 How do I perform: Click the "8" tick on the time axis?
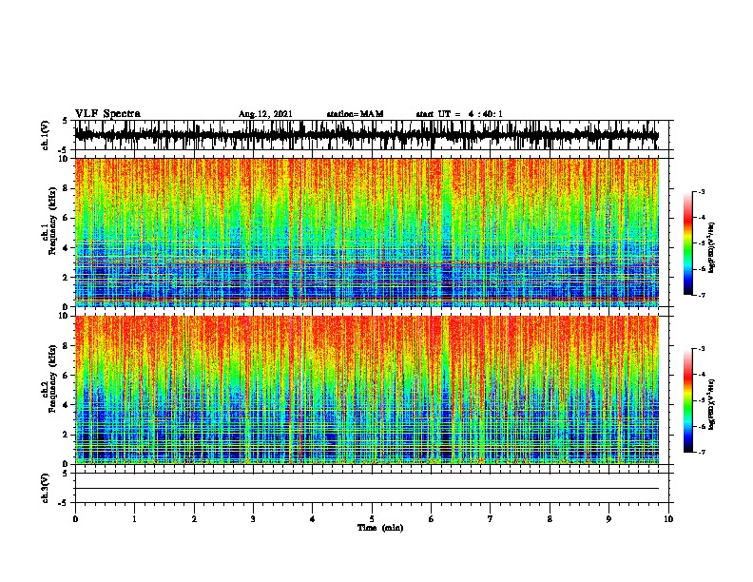pos(550,519)
